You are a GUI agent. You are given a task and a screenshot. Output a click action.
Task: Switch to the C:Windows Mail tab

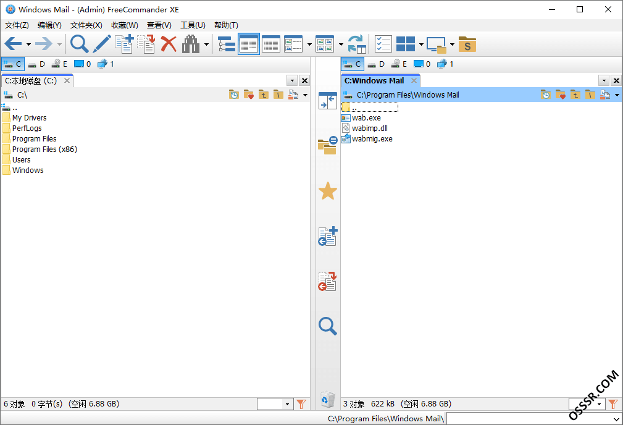[374, 81]
